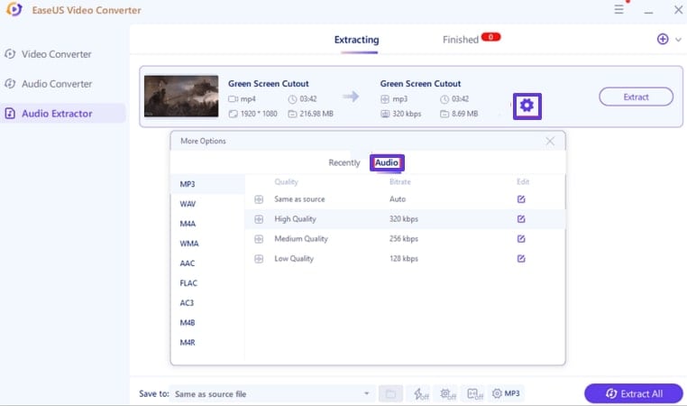Click the open output folder icon

tap(390, 393)
